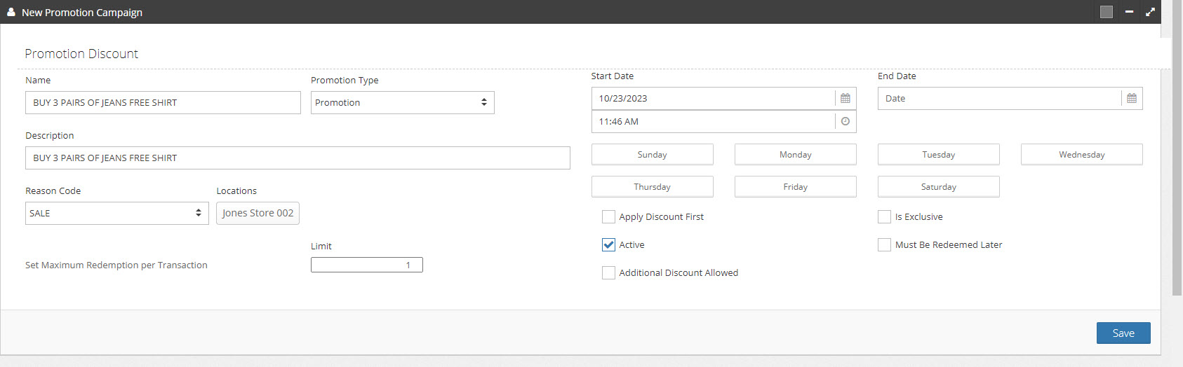Click the 11:46 AM time field
The width and height of the screenshot is (1183, 367).
click(713, 122)
